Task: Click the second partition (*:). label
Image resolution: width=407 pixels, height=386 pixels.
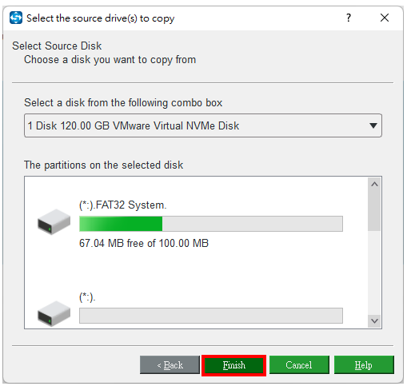Action: click(x=87, y=297)
